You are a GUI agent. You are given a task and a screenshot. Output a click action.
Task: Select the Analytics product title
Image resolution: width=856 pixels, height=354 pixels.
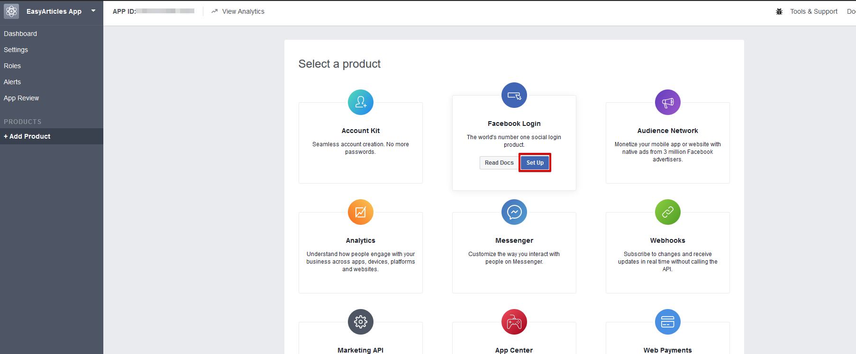[x=361, y=240]
